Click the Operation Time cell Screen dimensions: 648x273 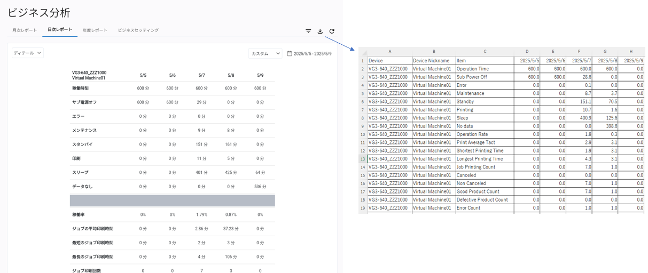485,69
